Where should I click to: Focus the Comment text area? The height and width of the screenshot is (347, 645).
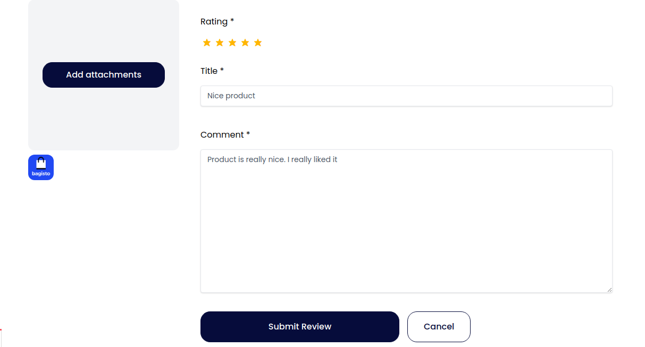406,221
